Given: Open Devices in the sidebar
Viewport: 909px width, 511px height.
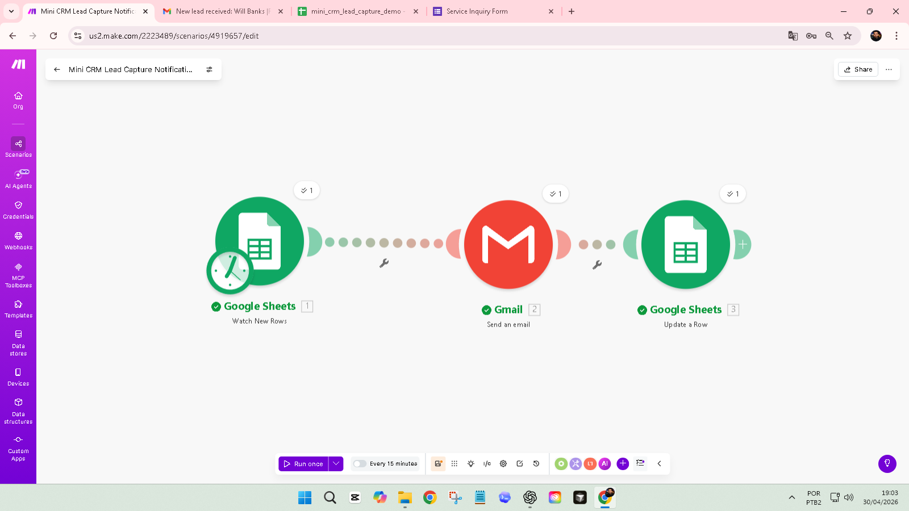Looking at the screenshot, I should [x=18, y=376].
